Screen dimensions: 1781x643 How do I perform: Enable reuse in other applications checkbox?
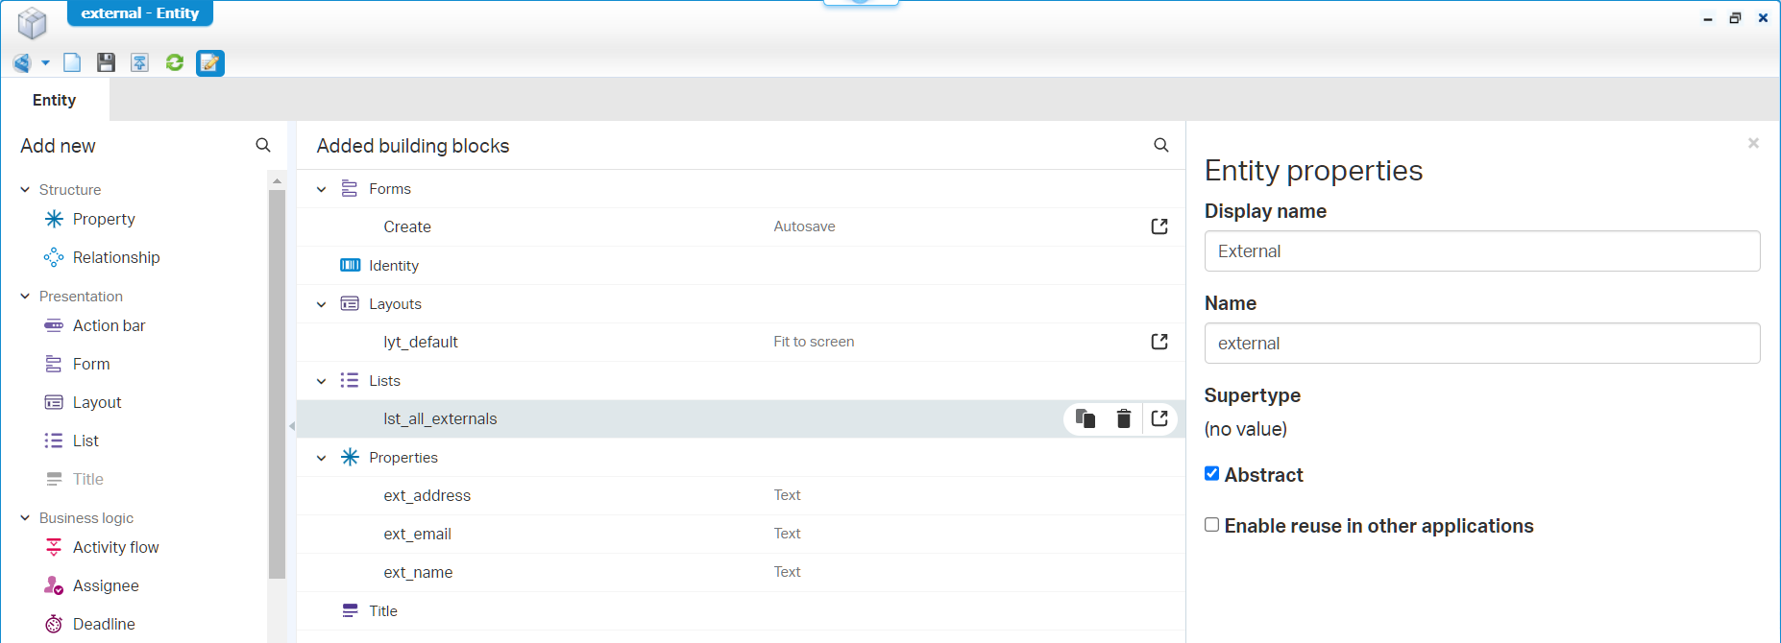click(x=1212, y=525)
